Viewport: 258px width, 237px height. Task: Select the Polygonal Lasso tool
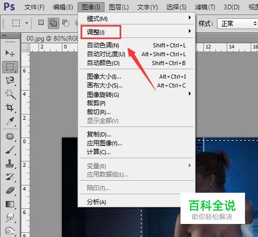(x=10, y=81)
